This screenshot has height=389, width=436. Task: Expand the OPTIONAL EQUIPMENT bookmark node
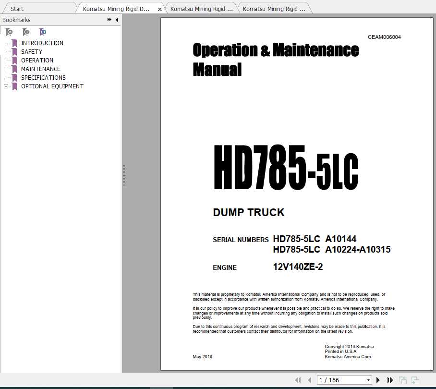[x=6, y=86]
